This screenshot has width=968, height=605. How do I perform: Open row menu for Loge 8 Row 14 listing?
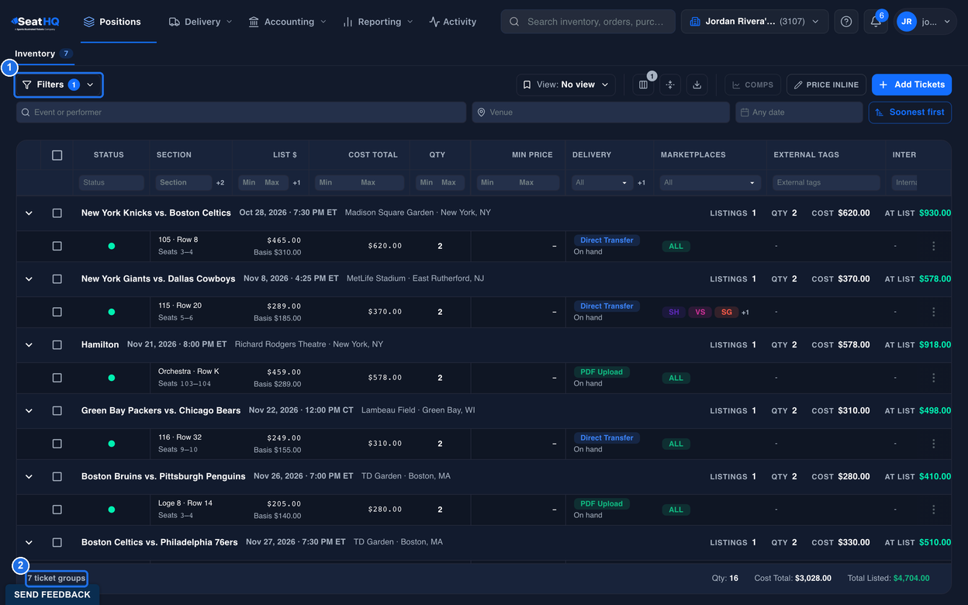pyautogui.click(x=933, y=510)
